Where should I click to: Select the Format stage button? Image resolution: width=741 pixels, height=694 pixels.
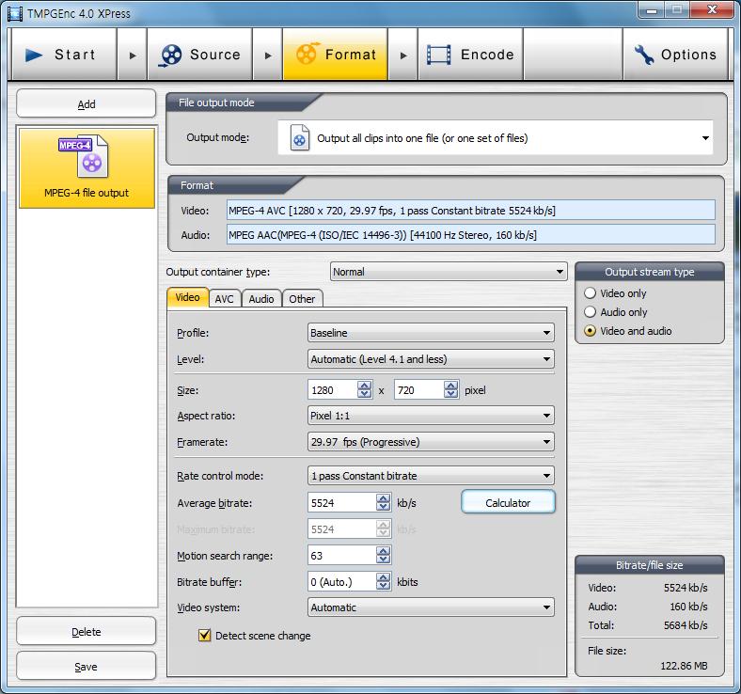335,55
